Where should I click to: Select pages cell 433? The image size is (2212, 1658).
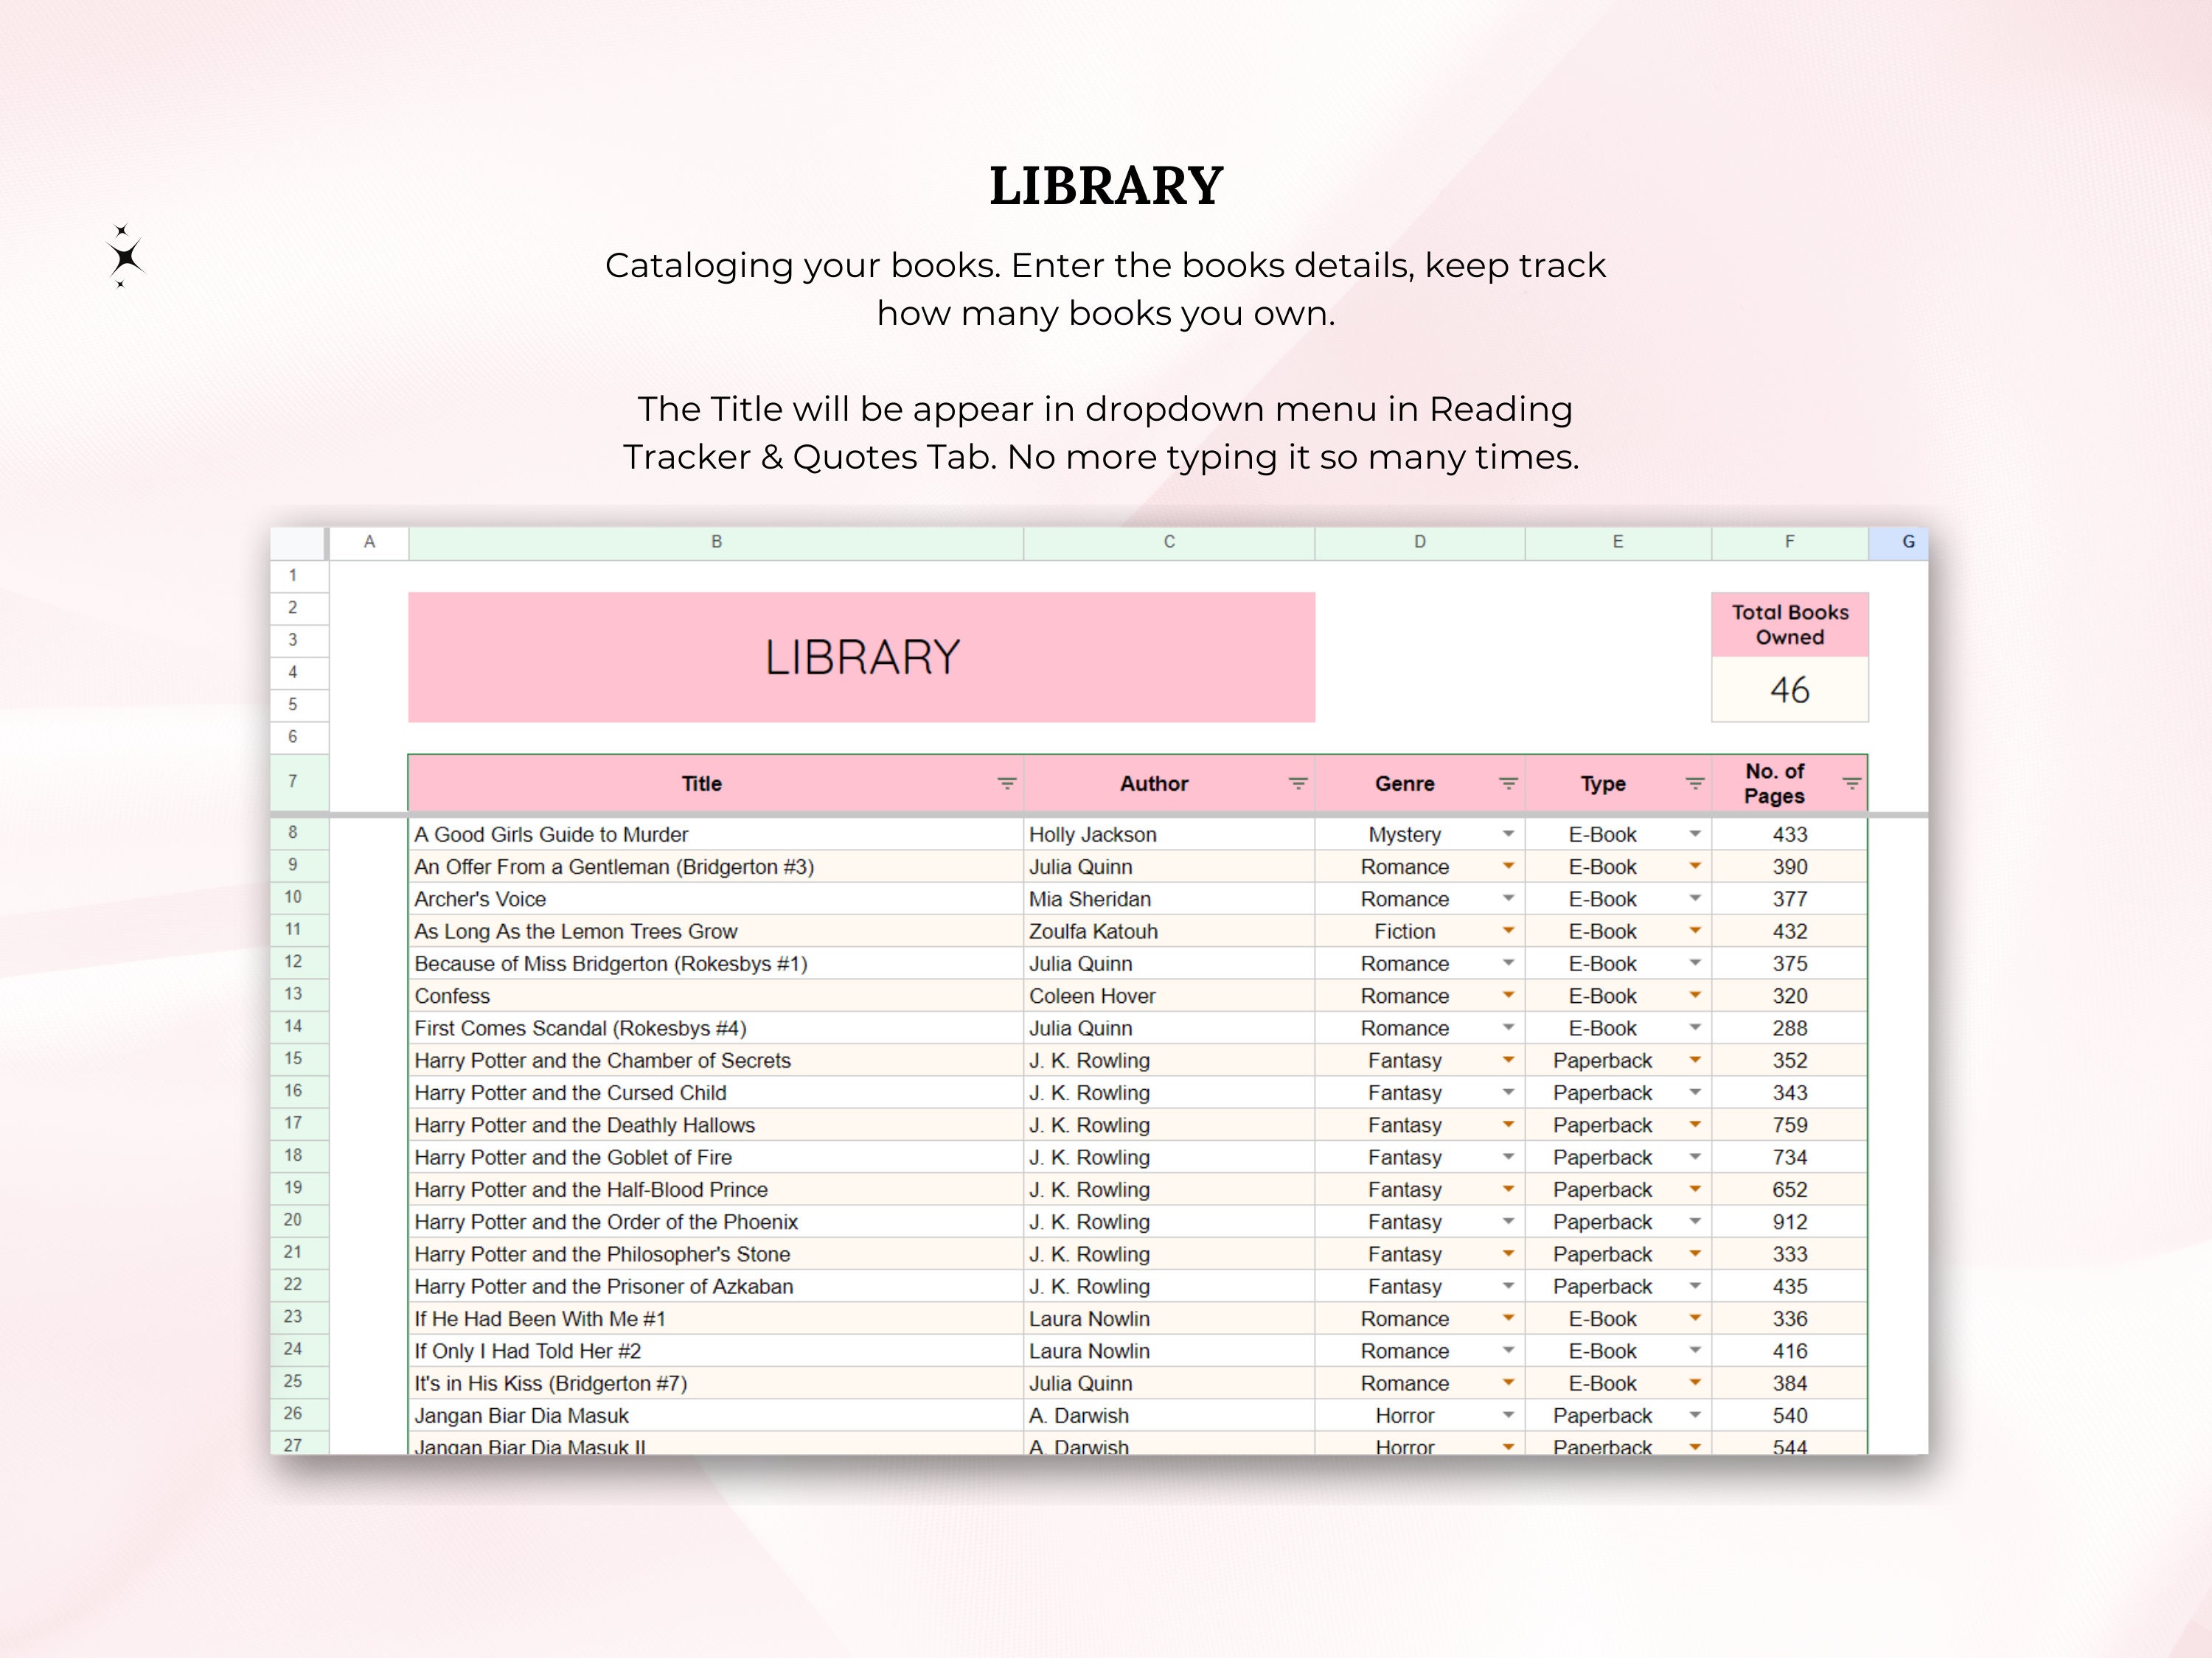1790,834
